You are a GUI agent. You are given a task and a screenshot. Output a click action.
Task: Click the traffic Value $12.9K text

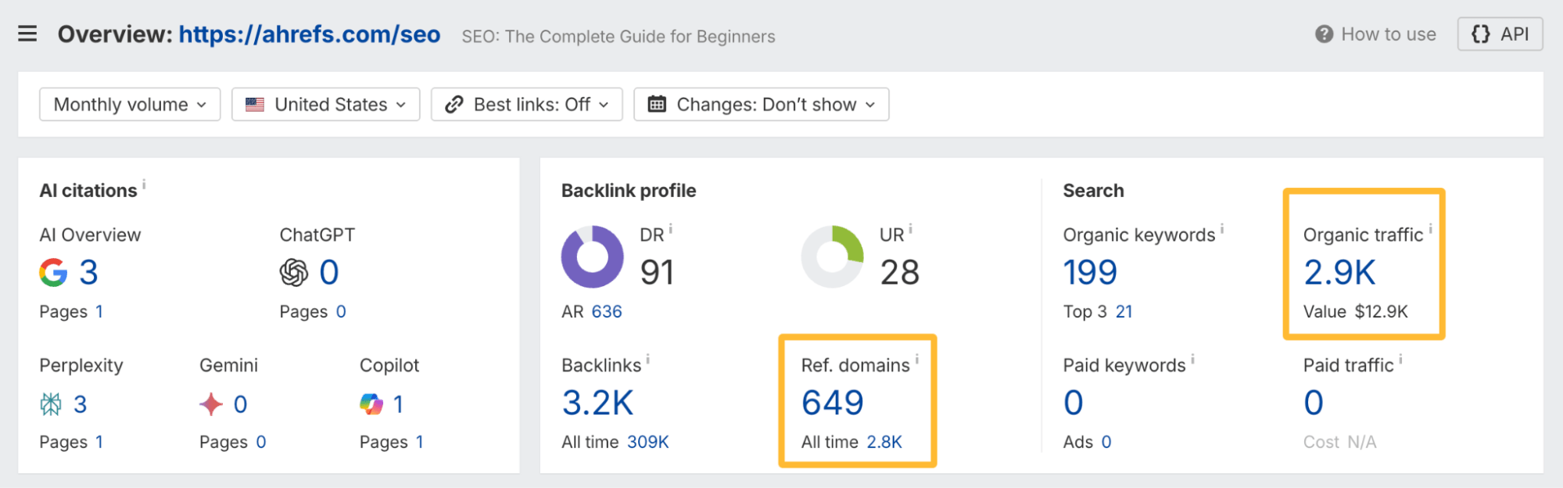(x=1356, y=311)
